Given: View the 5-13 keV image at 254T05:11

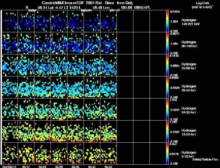Looking at the screenshot, I should 10,153.
